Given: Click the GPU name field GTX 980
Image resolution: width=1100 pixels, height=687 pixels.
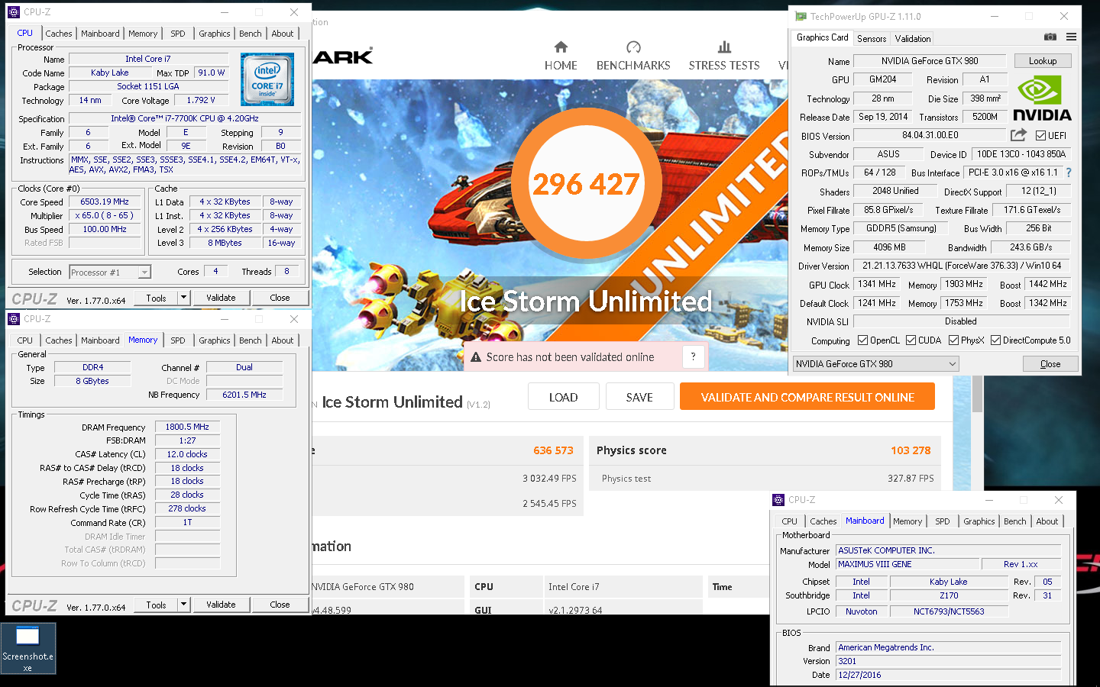Looking at the screenshot, I should tap(930, 61).
